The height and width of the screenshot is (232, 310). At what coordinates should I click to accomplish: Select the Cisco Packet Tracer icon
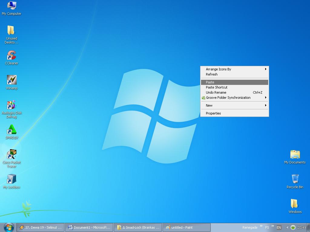[x=12, y=158]
